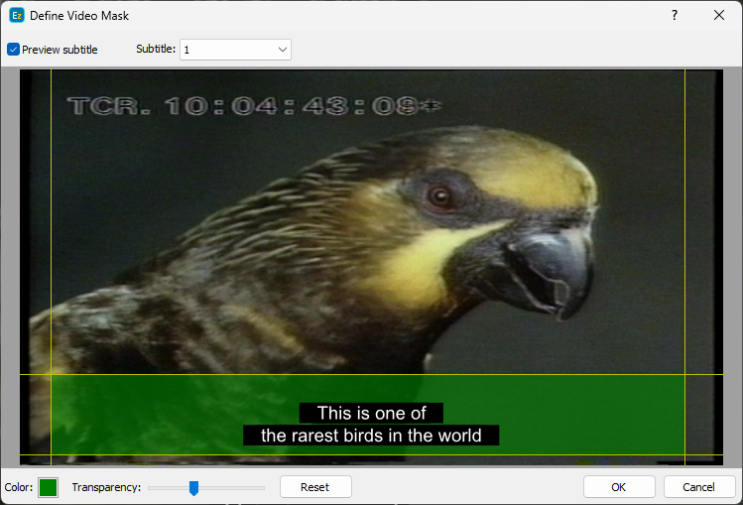Click the subtitle line "This is one of"
The image size is (743, 505).
pos(371,414)
